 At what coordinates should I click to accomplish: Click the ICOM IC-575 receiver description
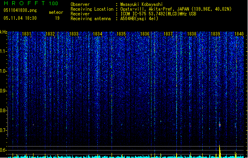pyautogui.click(x=158, y=14)
